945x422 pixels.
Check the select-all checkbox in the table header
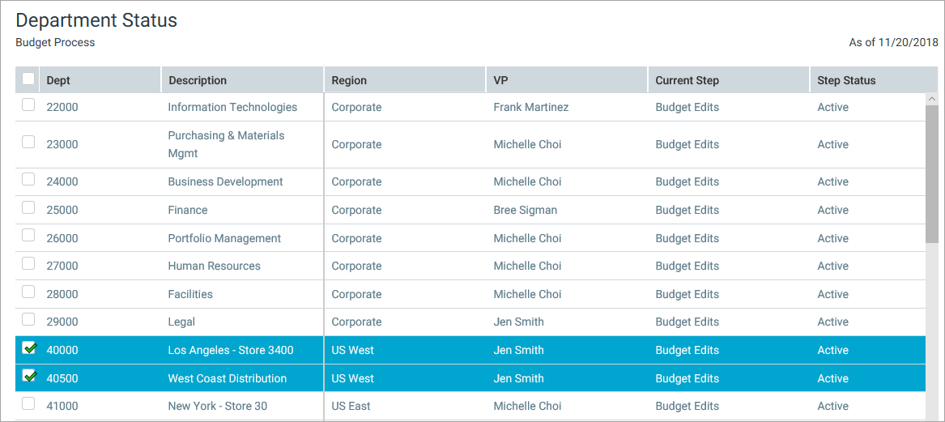[28, 79]
